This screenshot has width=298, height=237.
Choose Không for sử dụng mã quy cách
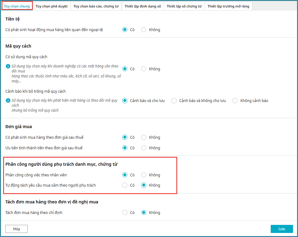144,69
